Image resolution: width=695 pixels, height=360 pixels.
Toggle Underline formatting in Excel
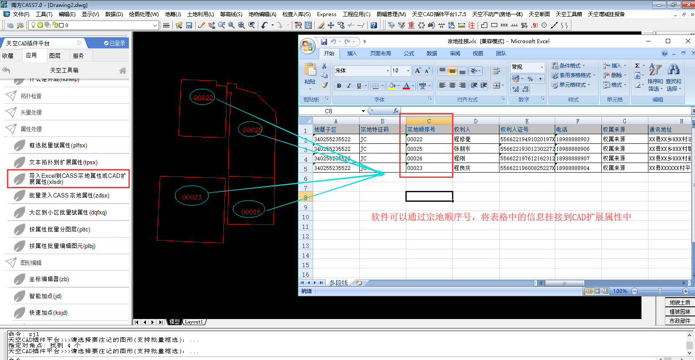tap(359, 86)
